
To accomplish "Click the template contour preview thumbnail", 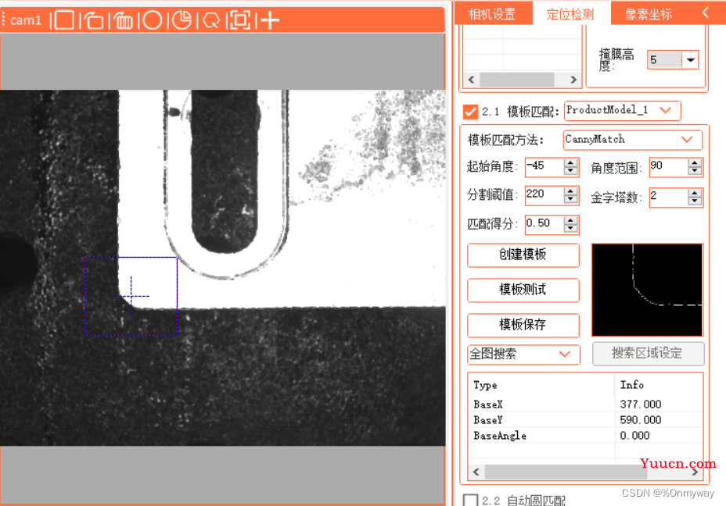I will click(647, 290).
